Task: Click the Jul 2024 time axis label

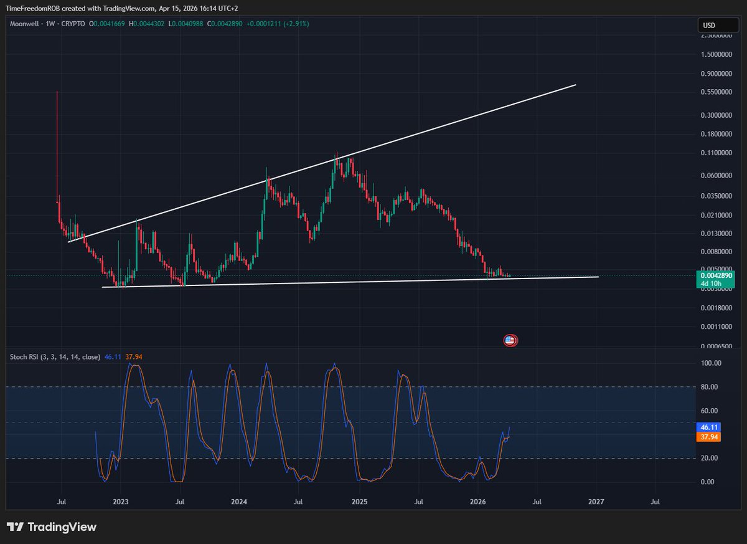Action: [298, 501]
